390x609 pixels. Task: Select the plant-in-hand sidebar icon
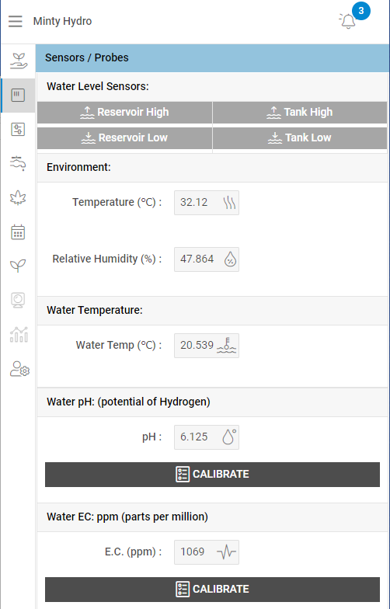point(19,61)
